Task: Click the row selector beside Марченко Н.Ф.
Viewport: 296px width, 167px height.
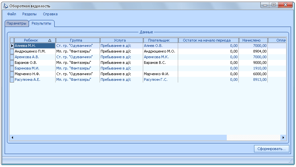Action: [x=12, y=74]
